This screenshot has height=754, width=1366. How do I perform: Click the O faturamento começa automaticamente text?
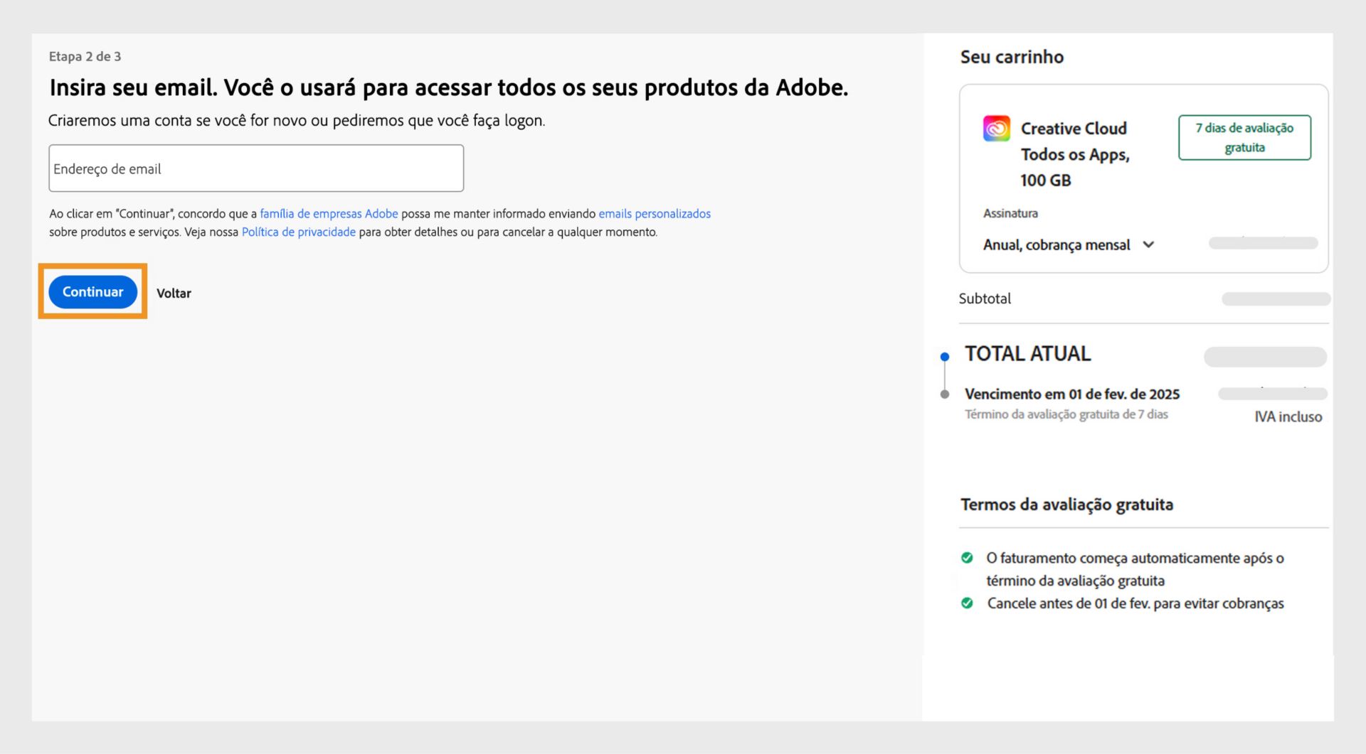[x=1135, y=569]
